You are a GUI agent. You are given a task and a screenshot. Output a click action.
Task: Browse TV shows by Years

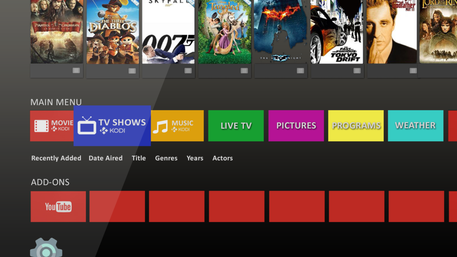point(195,158)
